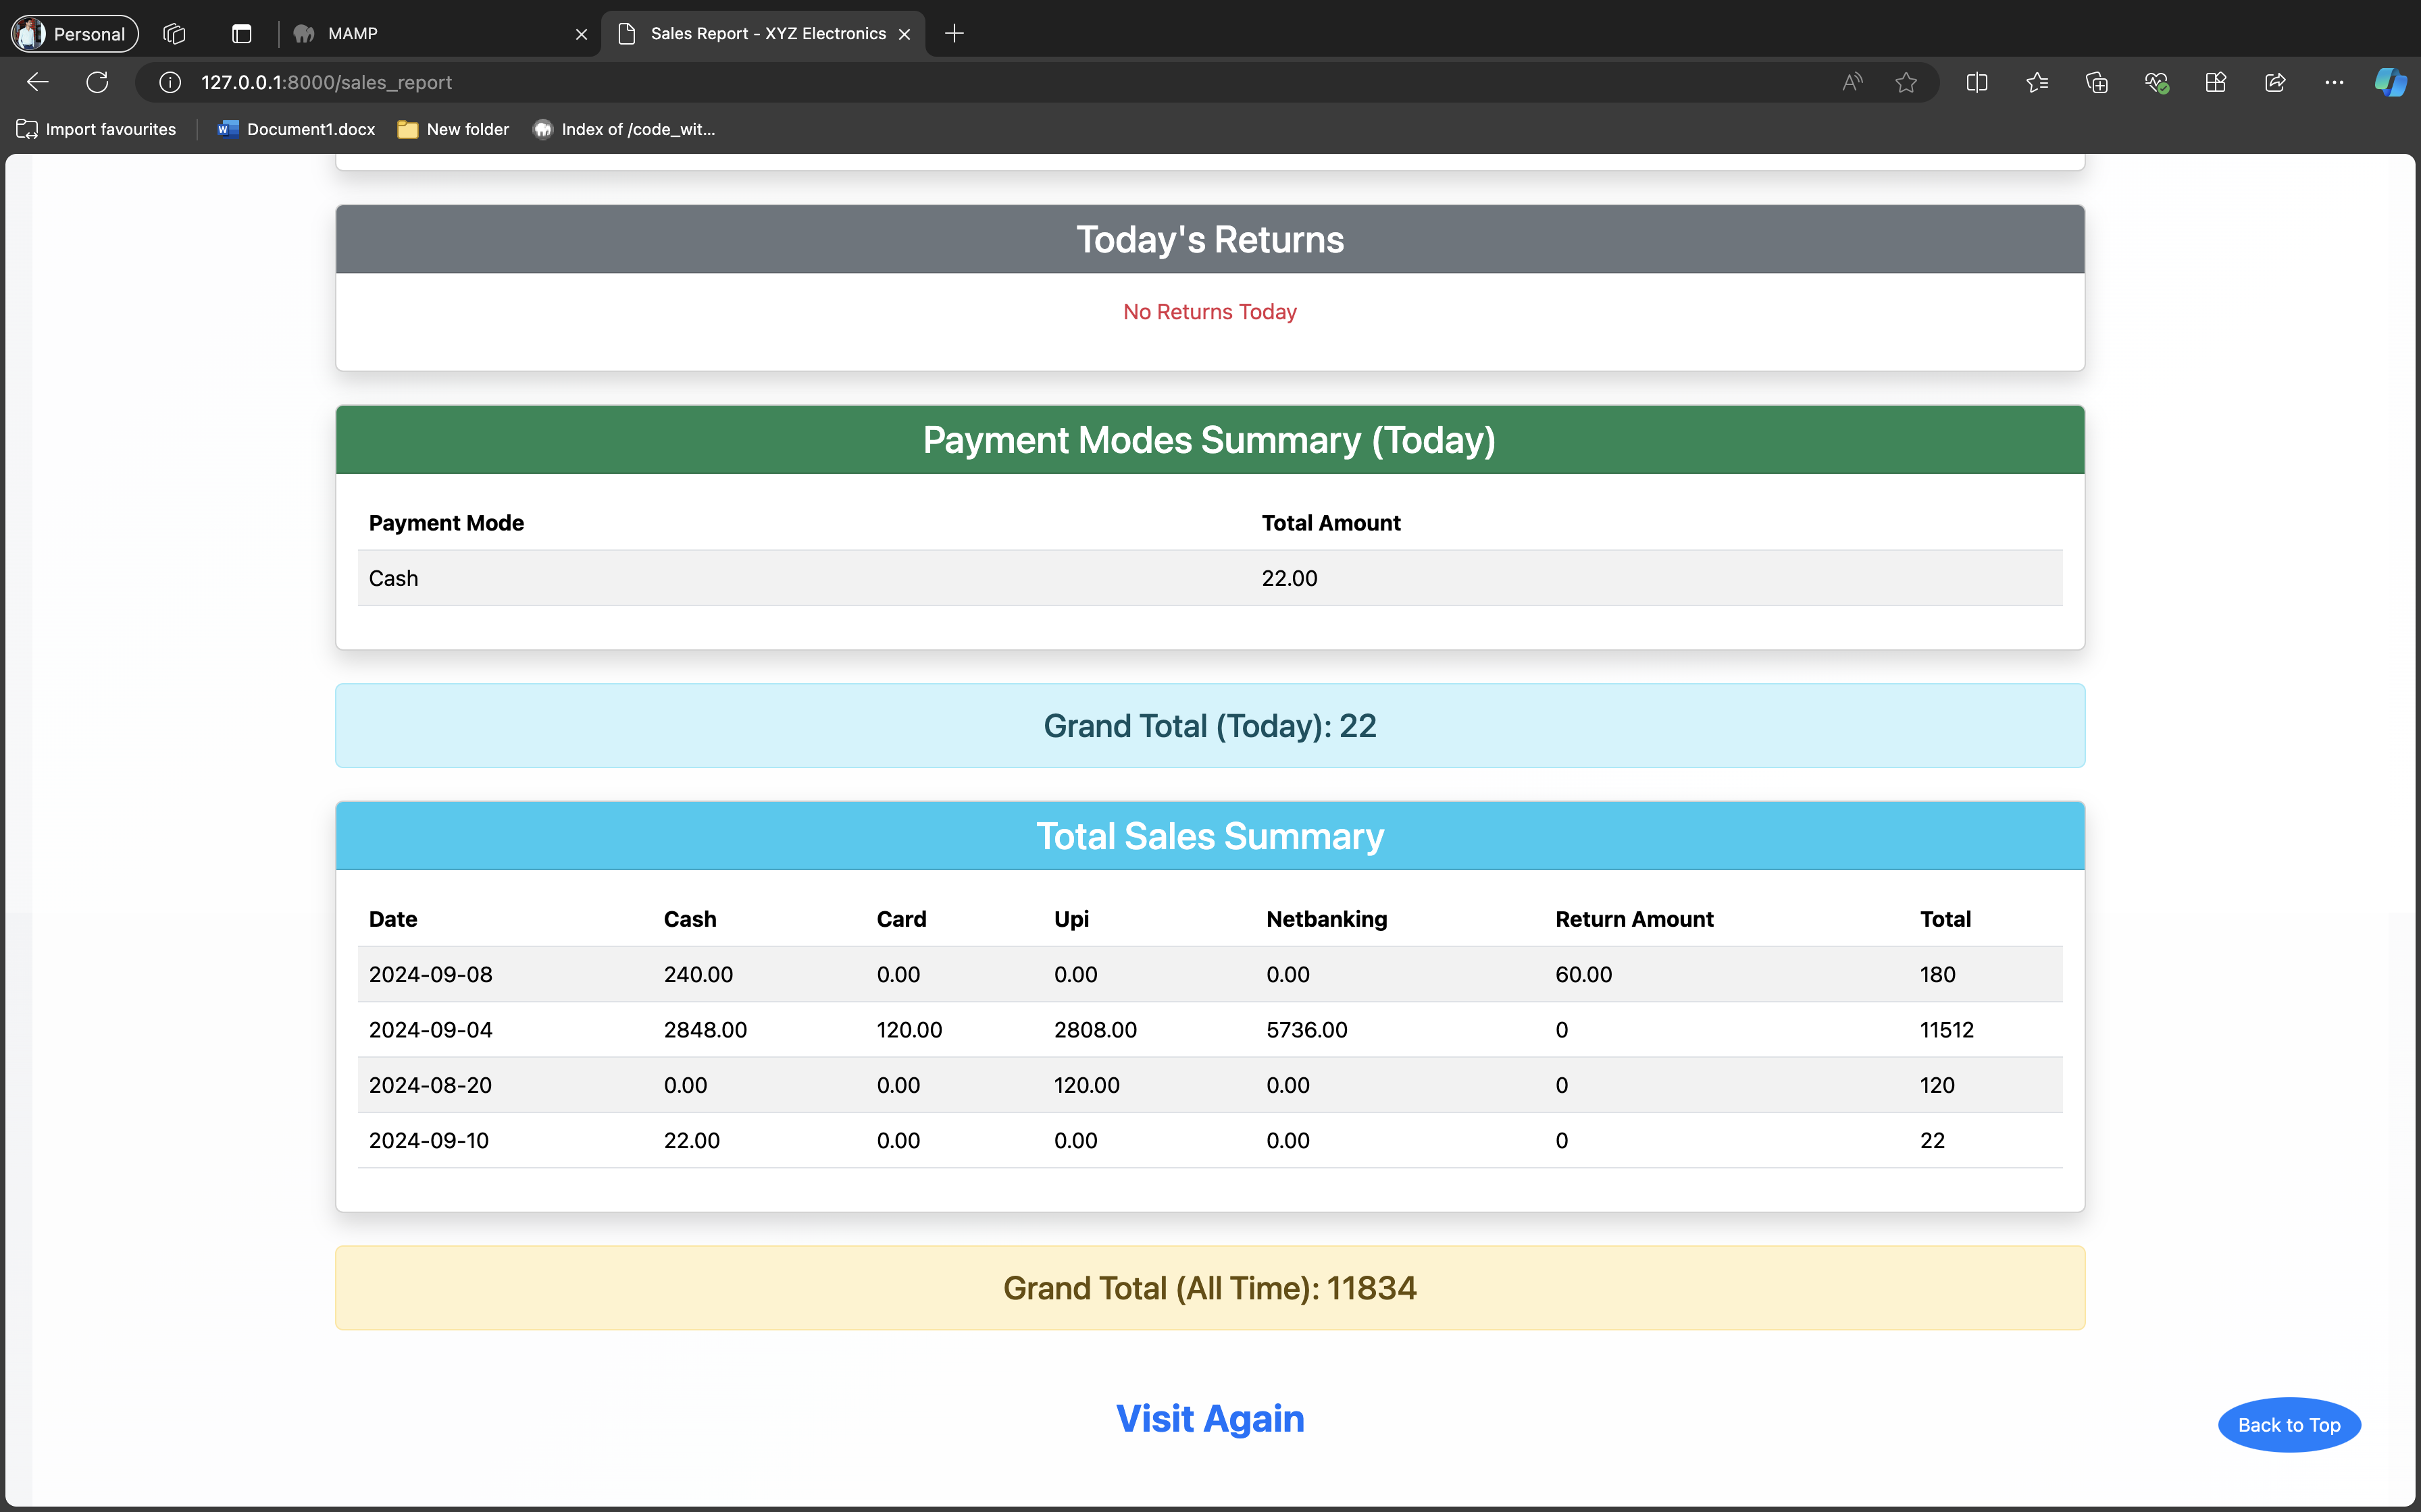The height and width of the screenshot is (1512, 2421).
Task: Open Collections icon
Action: (x=2097, y=82)
